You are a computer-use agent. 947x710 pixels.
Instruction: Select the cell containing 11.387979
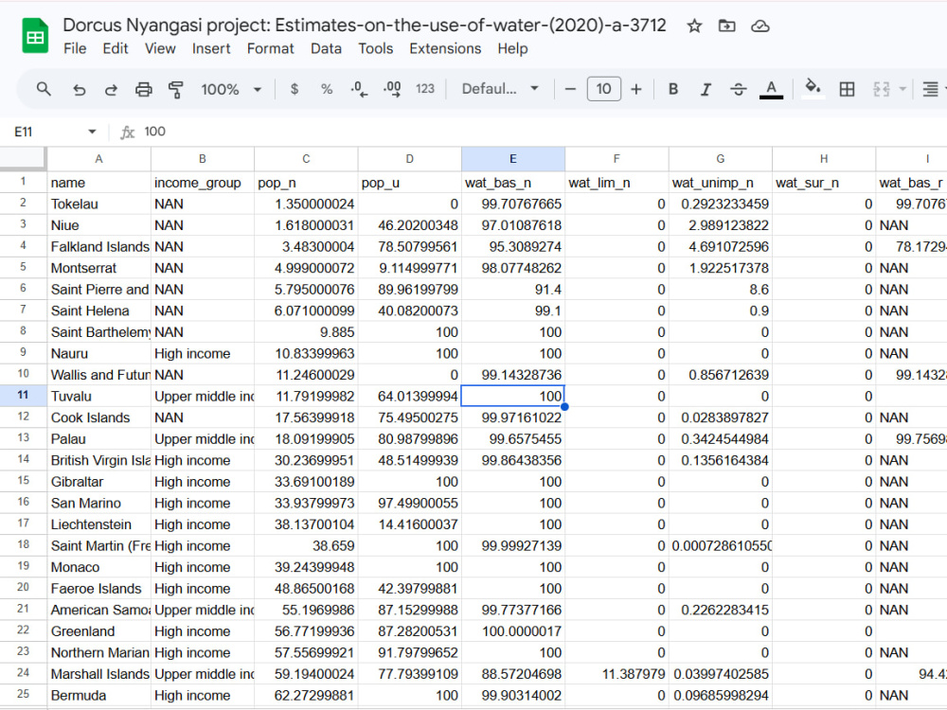[x=616, y=674]
